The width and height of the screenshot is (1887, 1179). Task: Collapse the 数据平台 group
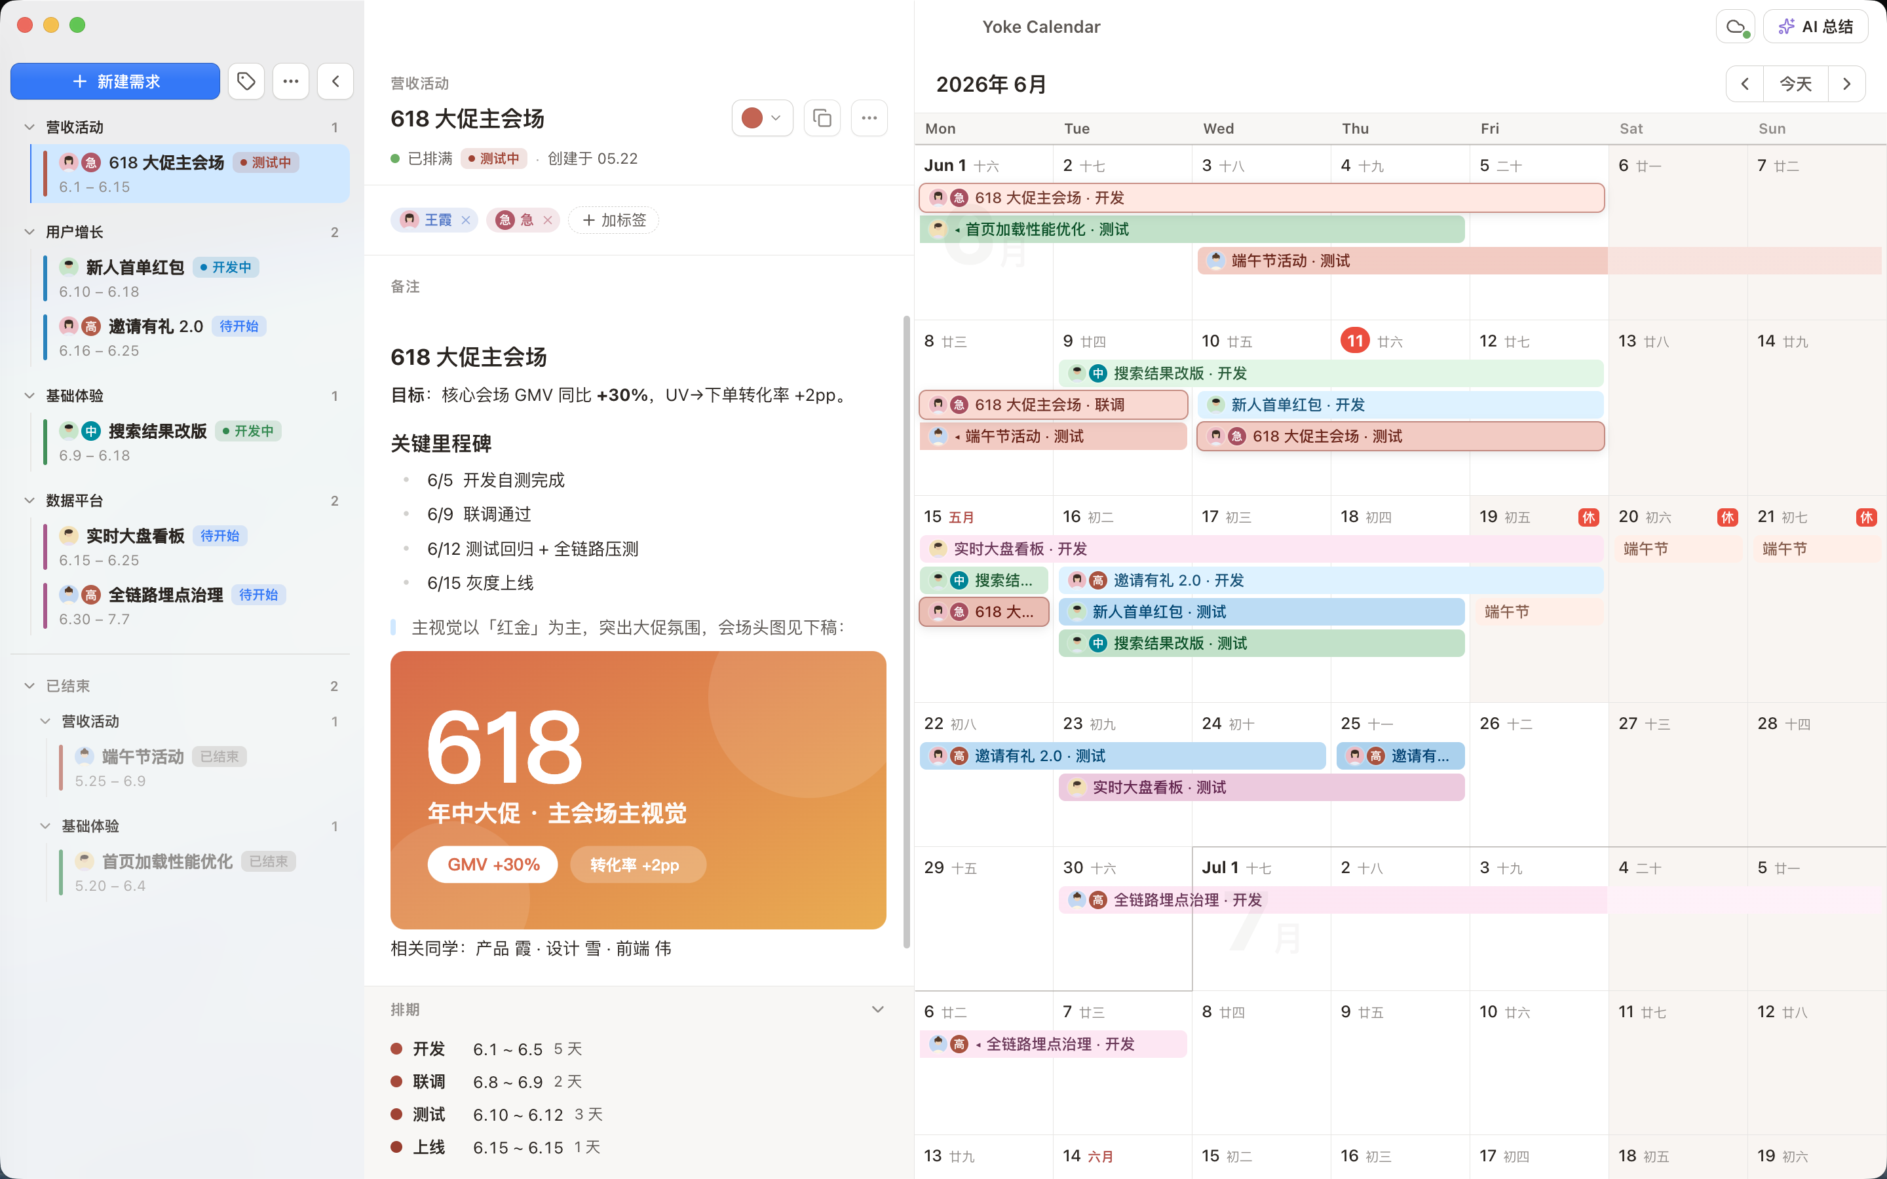(x=29, y=500)
